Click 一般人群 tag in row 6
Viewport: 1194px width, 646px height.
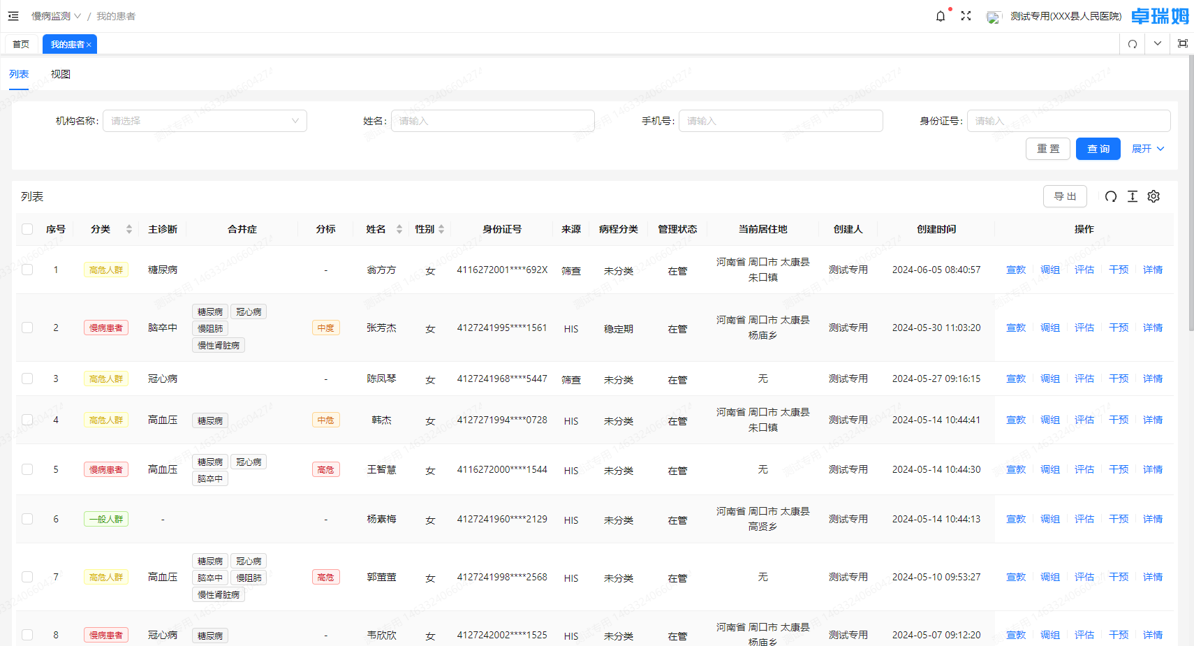(106, 519)
